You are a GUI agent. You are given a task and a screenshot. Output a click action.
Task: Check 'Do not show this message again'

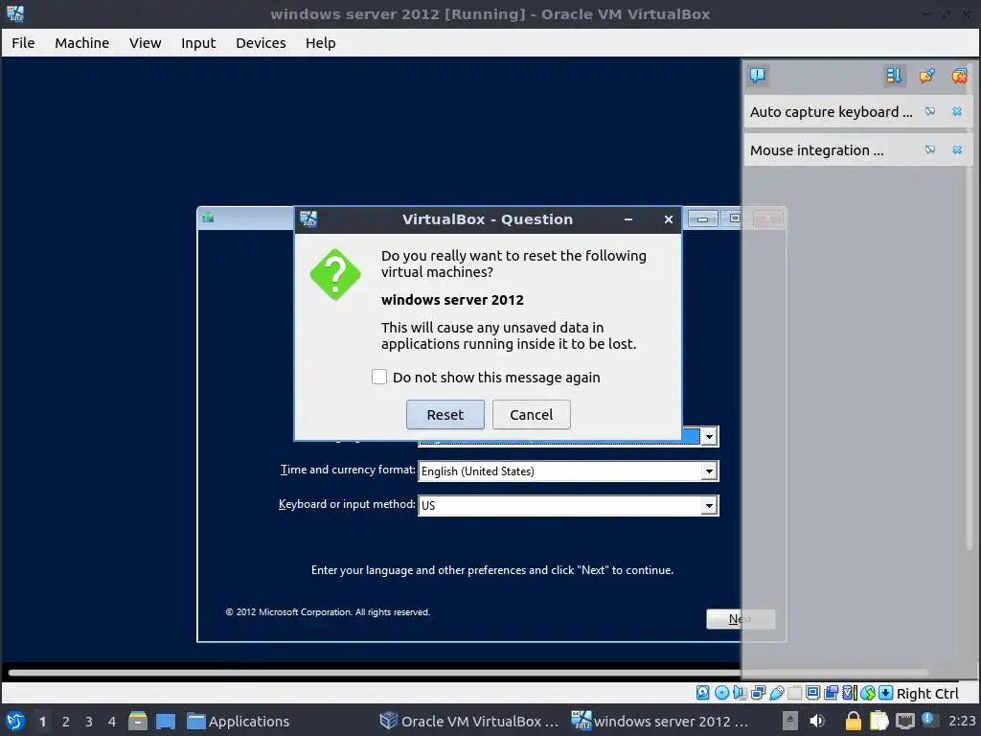coord(379,376)
